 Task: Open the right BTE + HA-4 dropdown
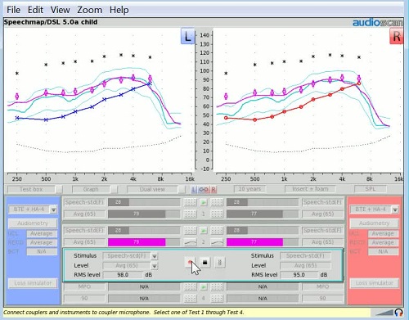pos(395,210)
